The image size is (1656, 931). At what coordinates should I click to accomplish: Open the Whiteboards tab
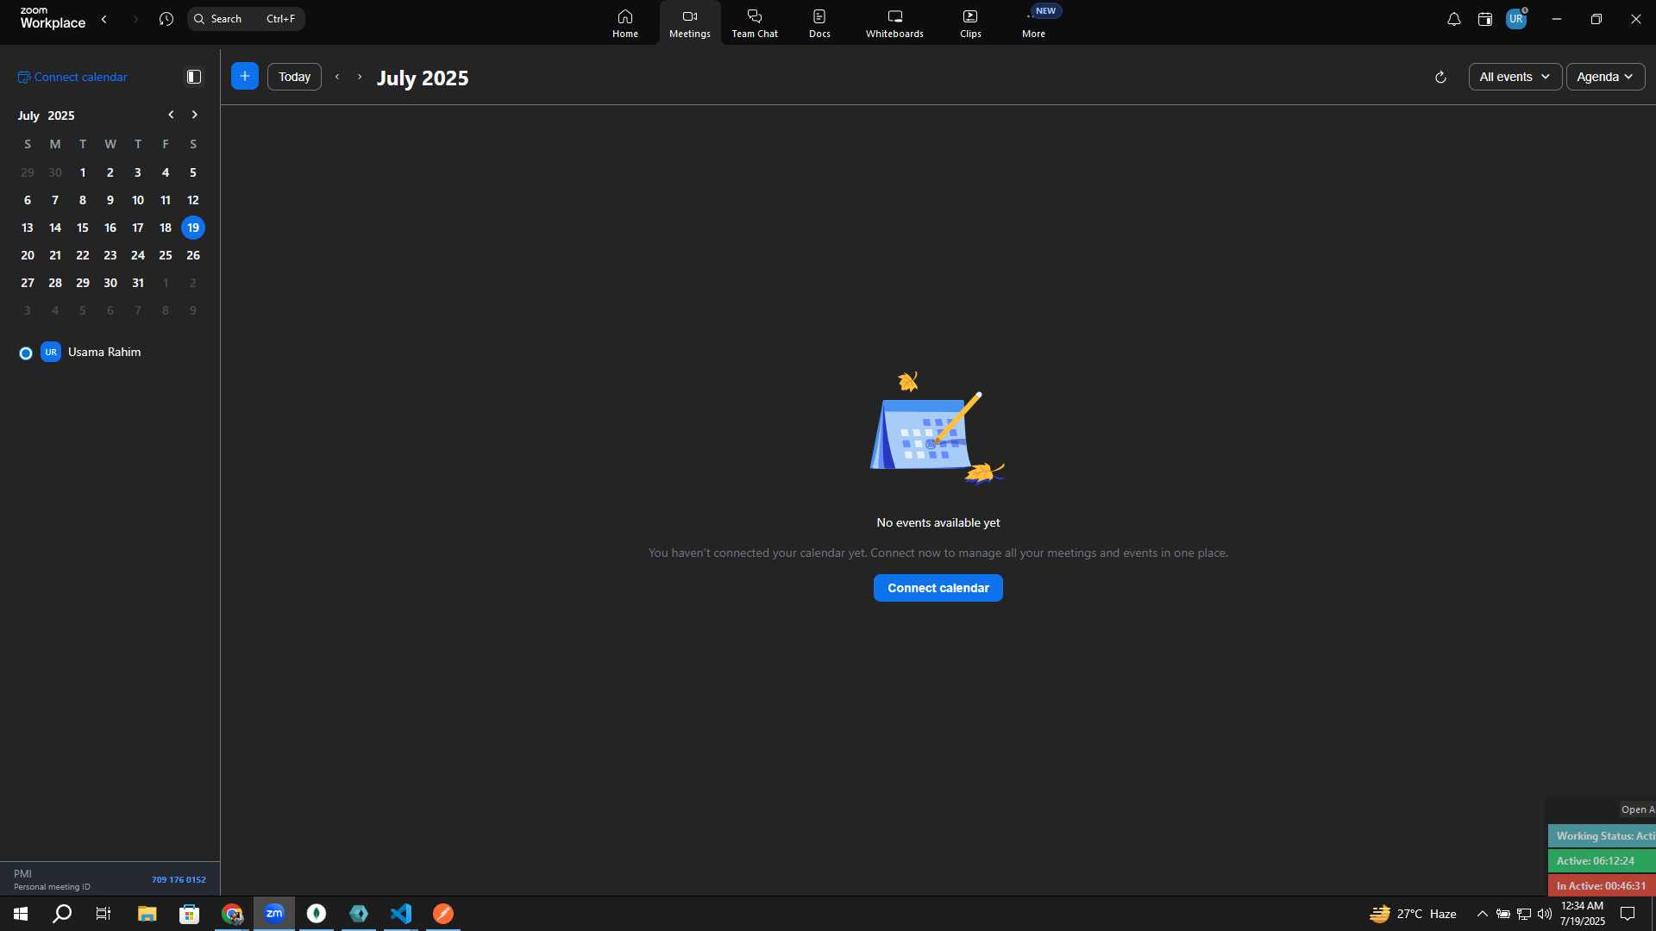(x=894, y=23)
